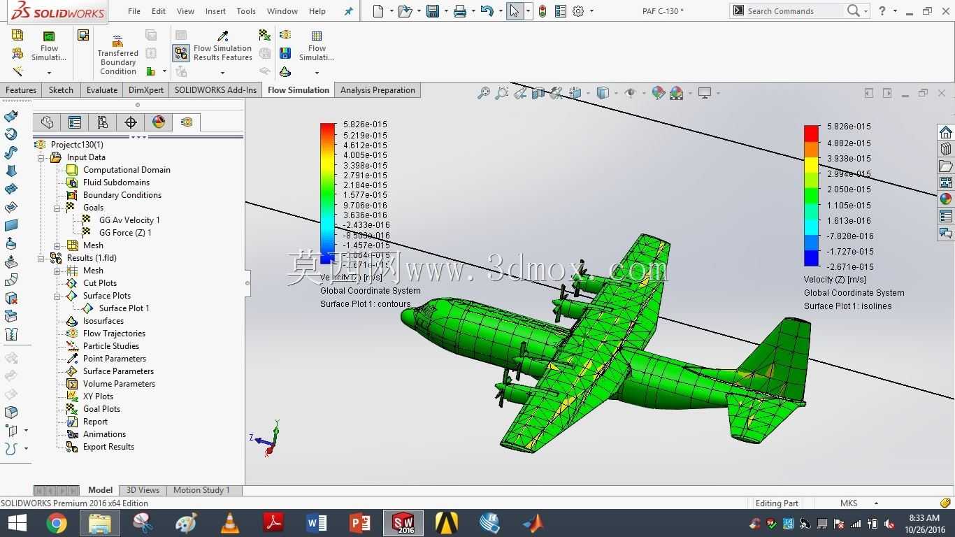Open the Motion Study 1 tab
The image size is (955, 537).
[x=201, y=490]
